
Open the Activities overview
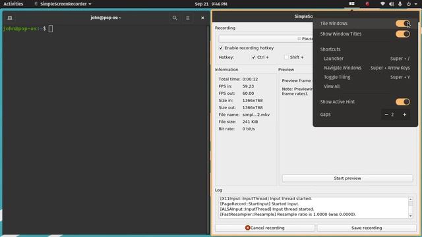point(13,4)
